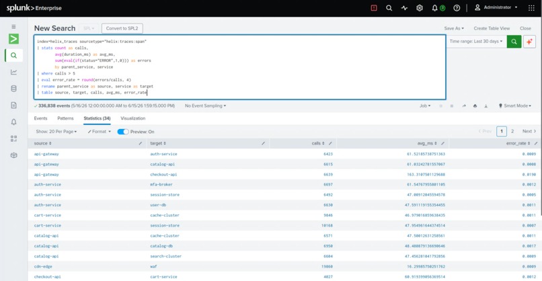Open the settings gear in top bar
The image size is (542, 281).
coord(420,8)
